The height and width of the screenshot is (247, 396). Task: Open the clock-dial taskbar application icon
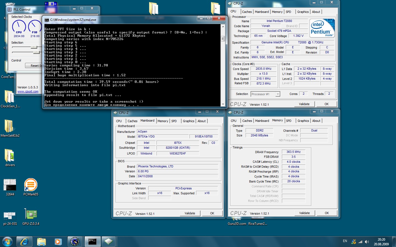point(75,242)
